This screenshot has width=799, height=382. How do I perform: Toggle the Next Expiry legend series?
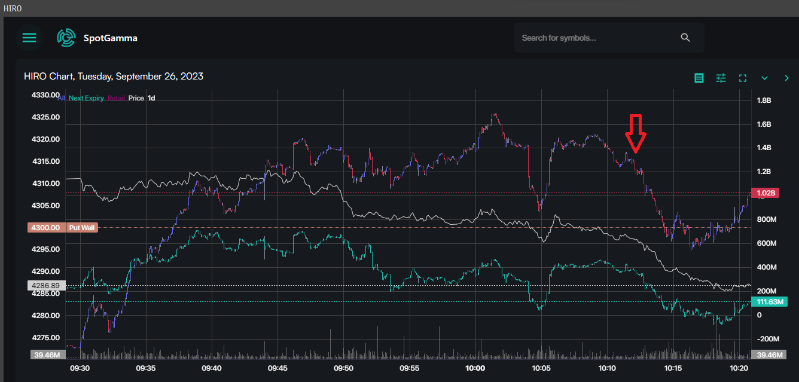[86, 98]
